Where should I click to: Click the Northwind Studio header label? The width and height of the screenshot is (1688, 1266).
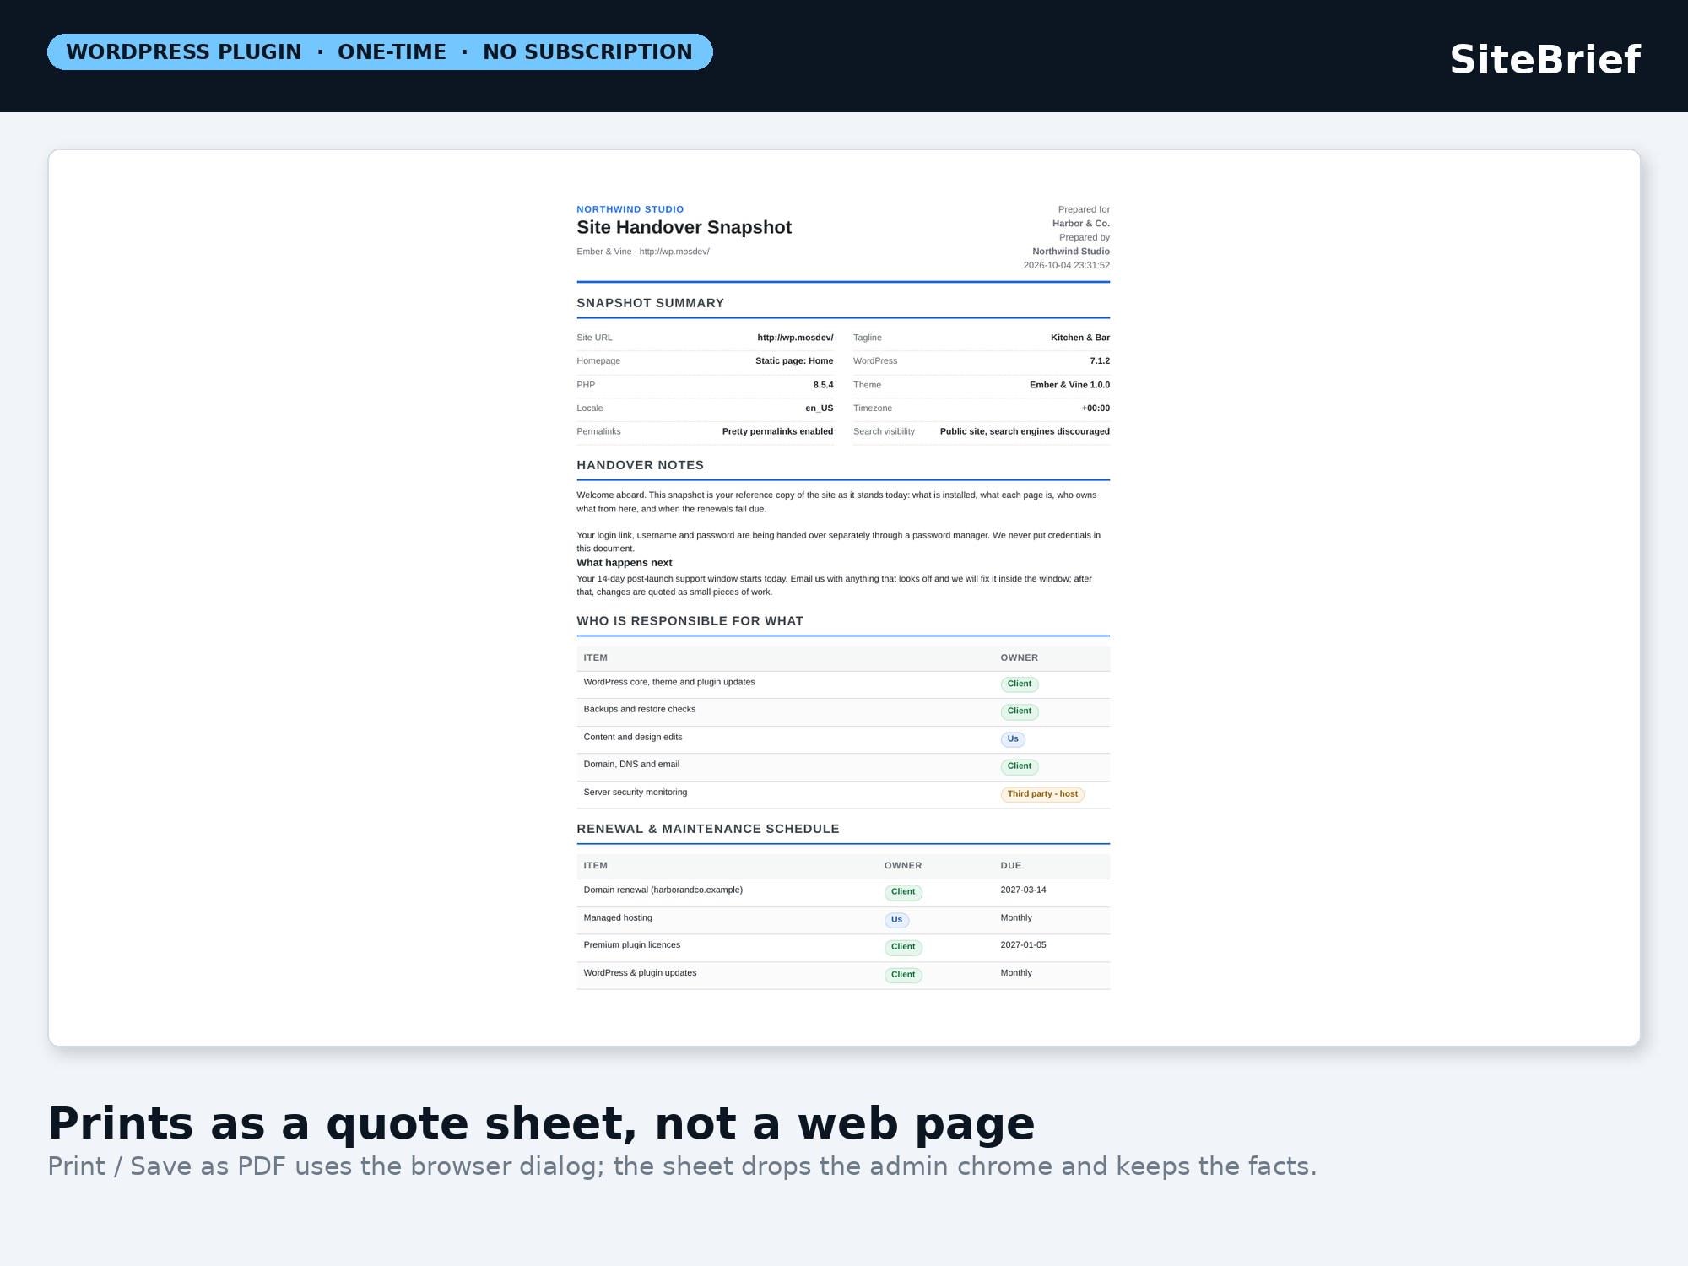point(630,209)
